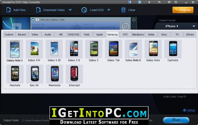Image resolution: width=198 pixels, height=125 pixels.
Task: Switch to the HD tab
Action: [61, 35]
